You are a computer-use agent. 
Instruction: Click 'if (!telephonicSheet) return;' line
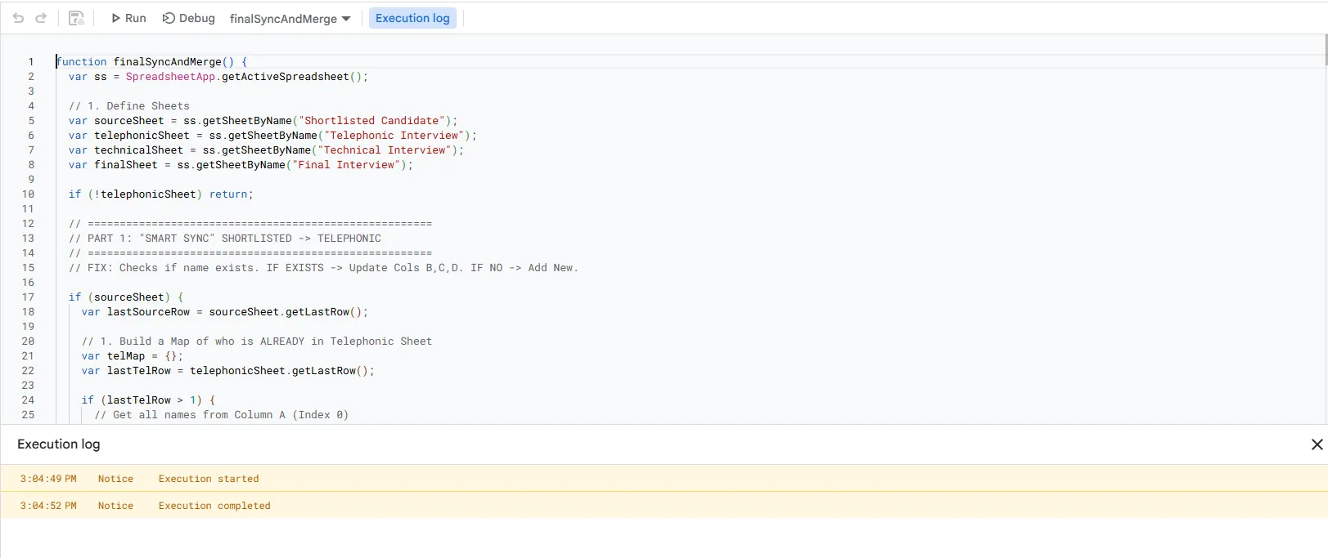[x=161, y=194]
